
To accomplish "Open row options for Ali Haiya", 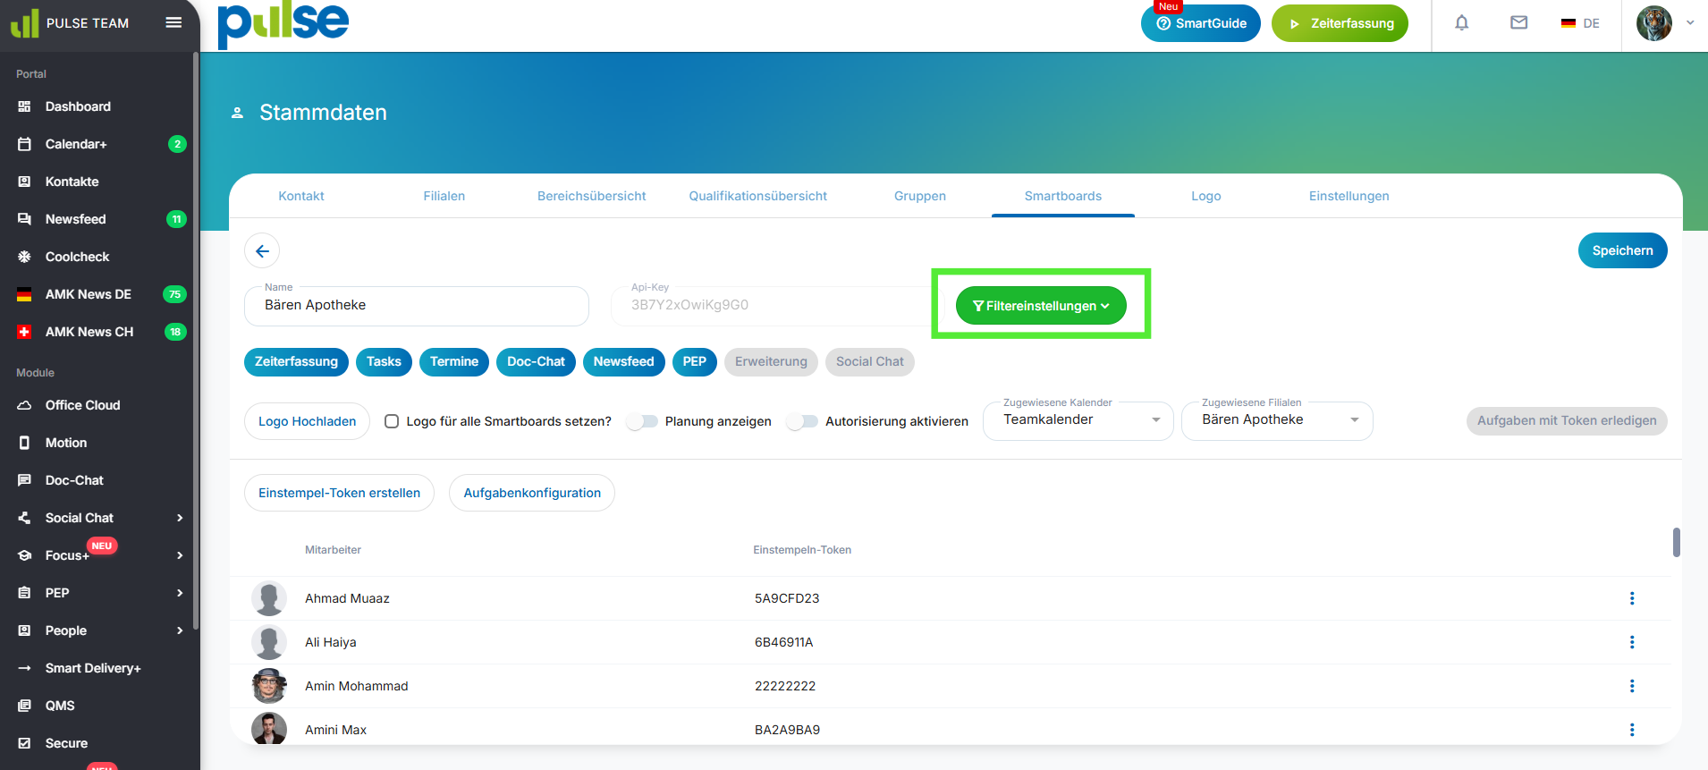I will pos(1632,642).
